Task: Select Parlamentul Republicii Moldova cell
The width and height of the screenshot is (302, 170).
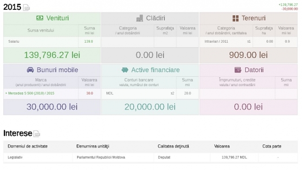Action: tap(101, 157)
